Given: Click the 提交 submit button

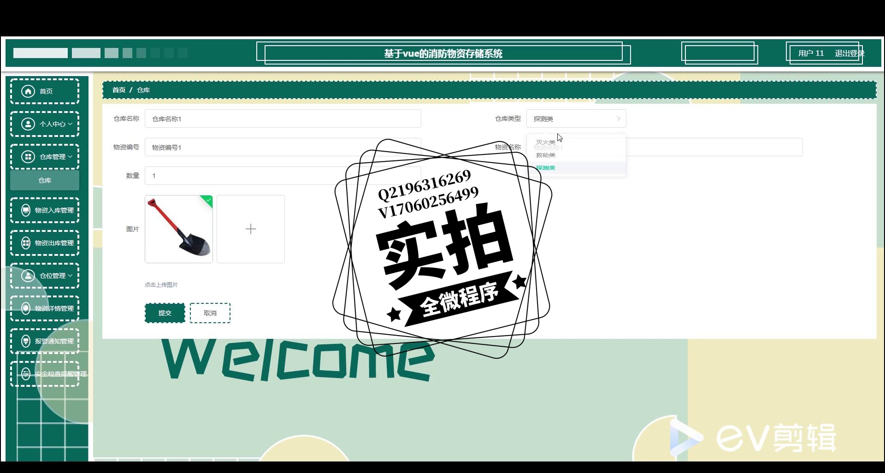Looking at the screenshot, I should coord(165,313).
